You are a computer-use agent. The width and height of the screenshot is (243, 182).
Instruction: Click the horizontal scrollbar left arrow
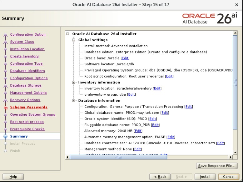[x=67, y=157]
